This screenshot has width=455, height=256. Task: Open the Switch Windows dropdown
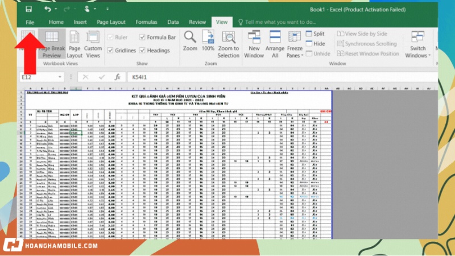click(418, 56)
